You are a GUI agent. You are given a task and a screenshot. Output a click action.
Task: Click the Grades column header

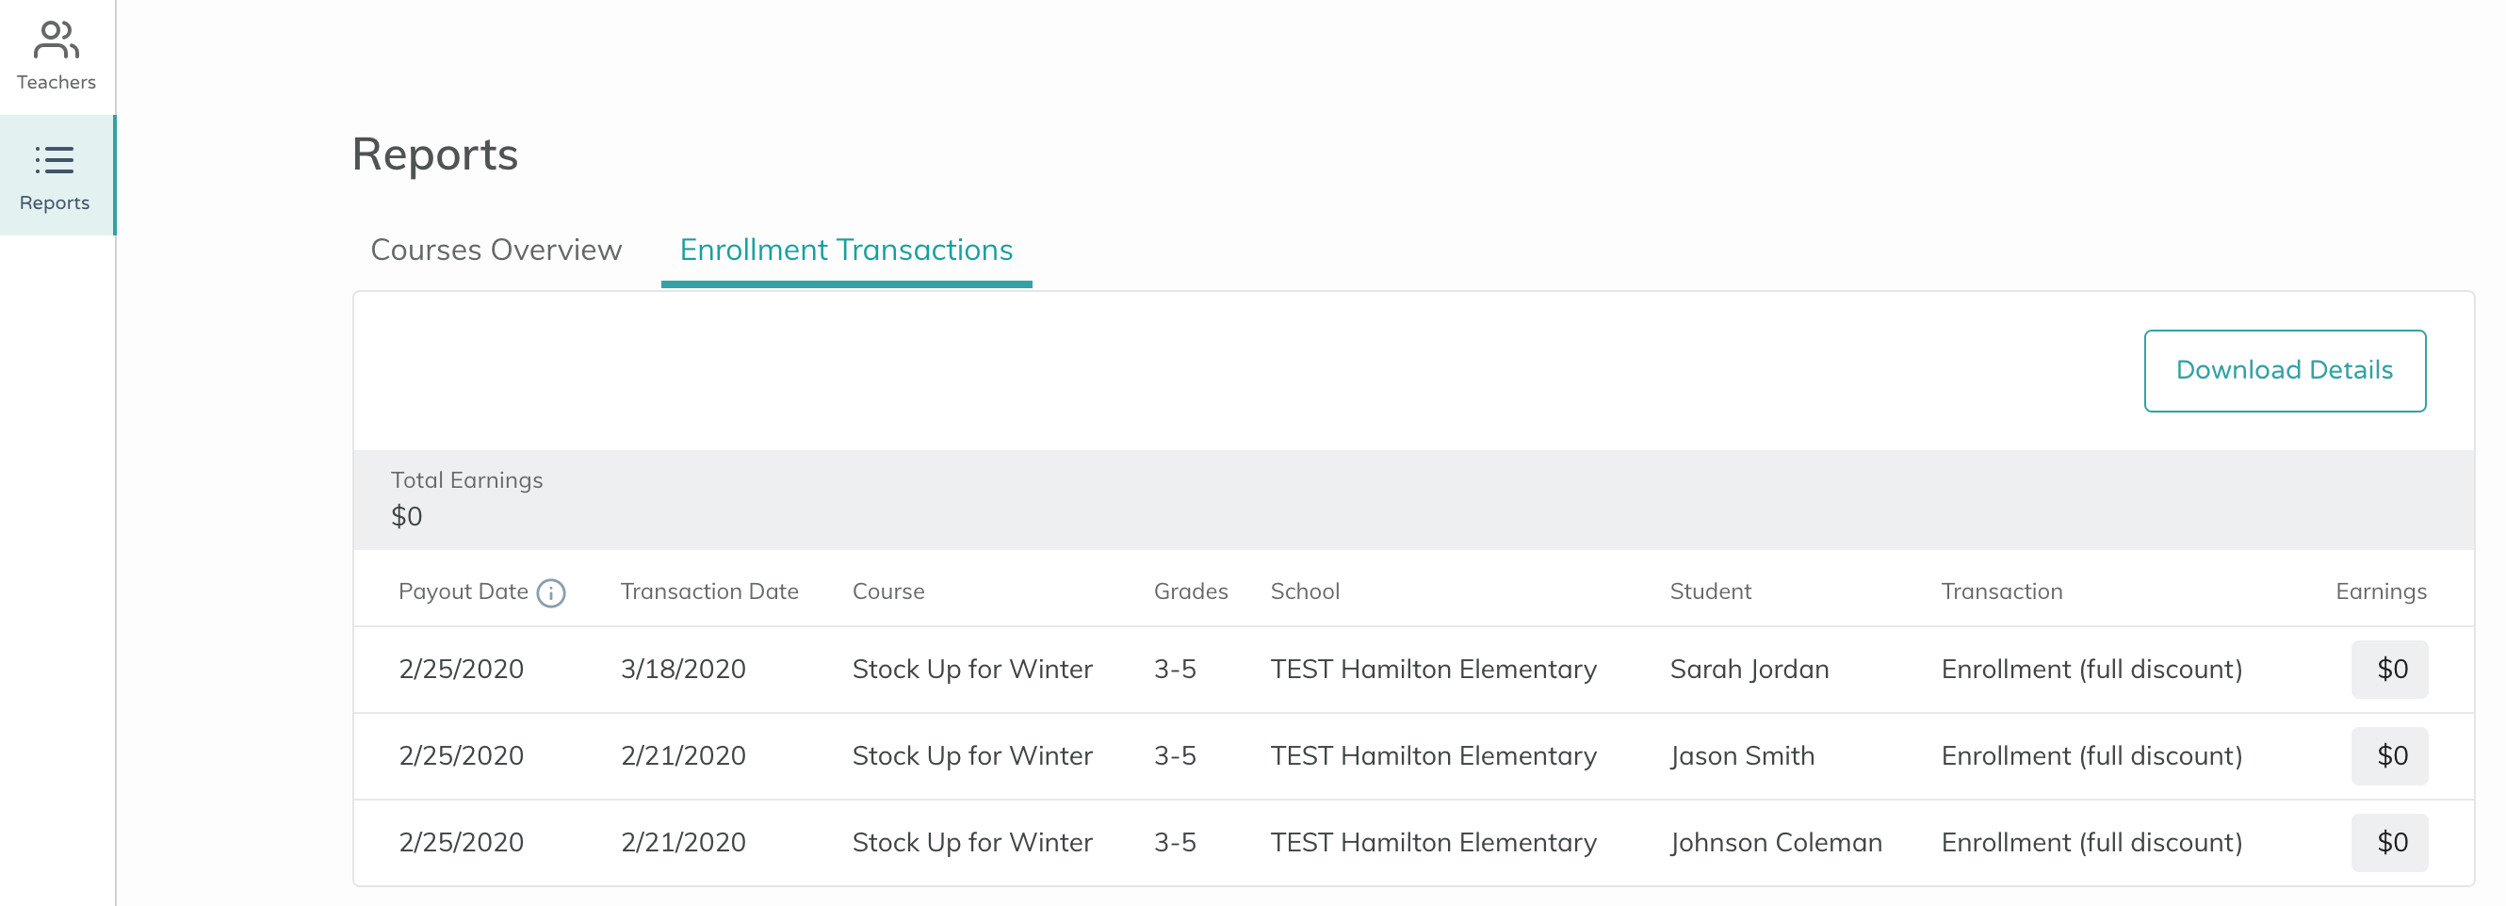[1190, 591]
